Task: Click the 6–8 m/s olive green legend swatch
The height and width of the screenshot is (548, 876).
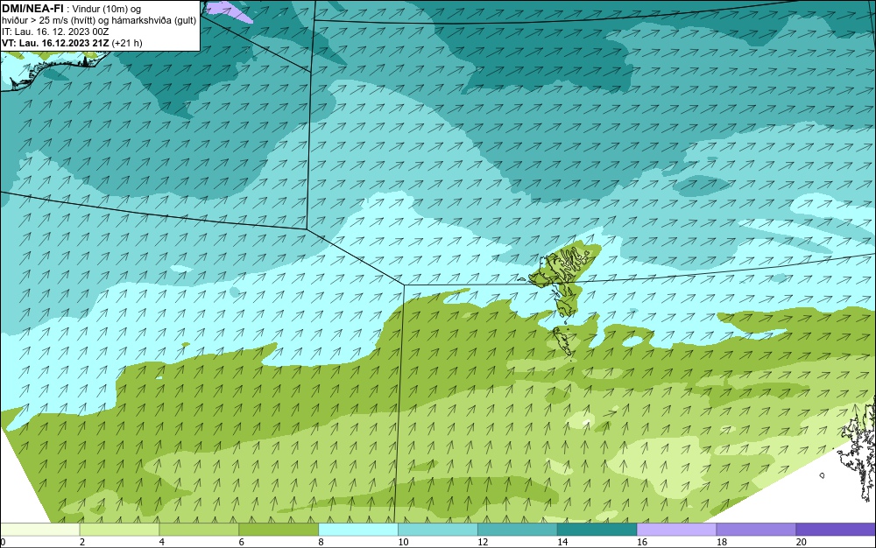Action: pyautogui.click(x=279, y=530)
